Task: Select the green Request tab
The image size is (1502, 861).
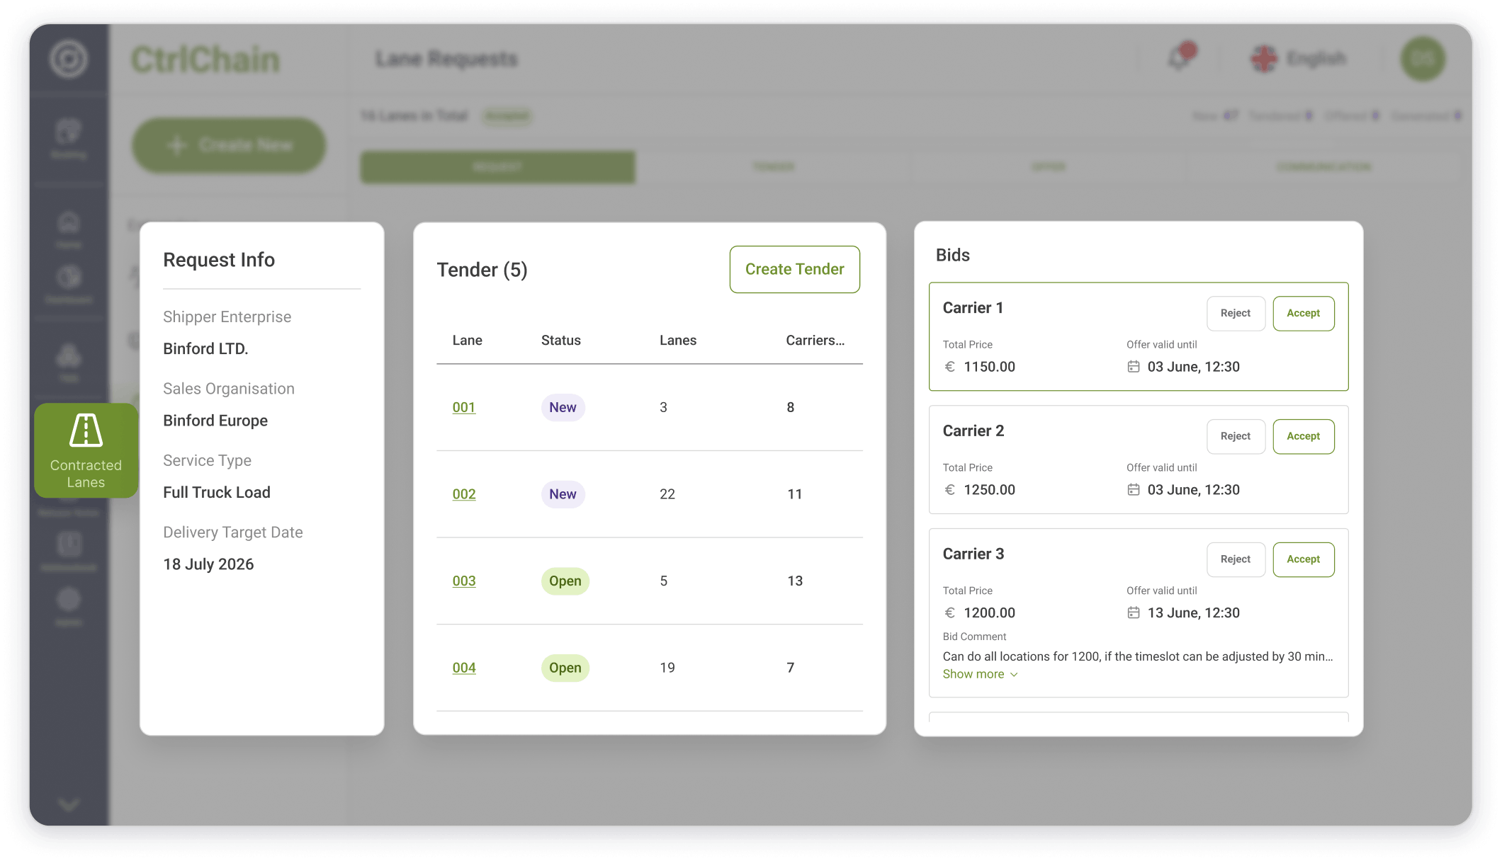Action: [x=497, y=167]
